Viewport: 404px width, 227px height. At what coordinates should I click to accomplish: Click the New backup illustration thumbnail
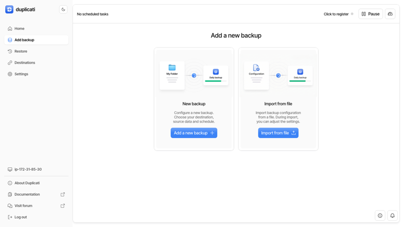[x=194, y=73]
